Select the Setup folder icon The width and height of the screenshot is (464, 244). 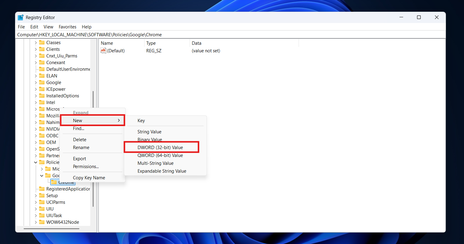coord(42,196)
